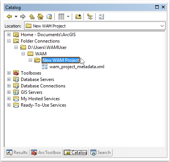Viewport: 170px width, 162px height.
Task: Select Database Connections tree item
Action: [x=43, y=86]
